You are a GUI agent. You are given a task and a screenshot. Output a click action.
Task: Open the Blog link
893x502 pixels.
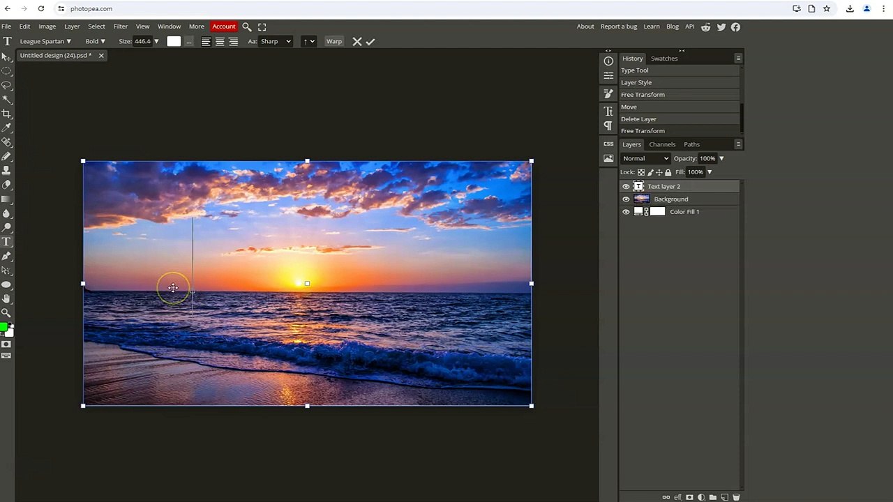(673, 26)
